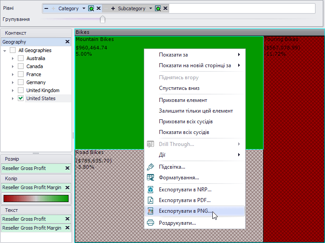Choose Приховати всіх сусідів
The height and width of the screenshot is (243, 325).
(195, 121)
